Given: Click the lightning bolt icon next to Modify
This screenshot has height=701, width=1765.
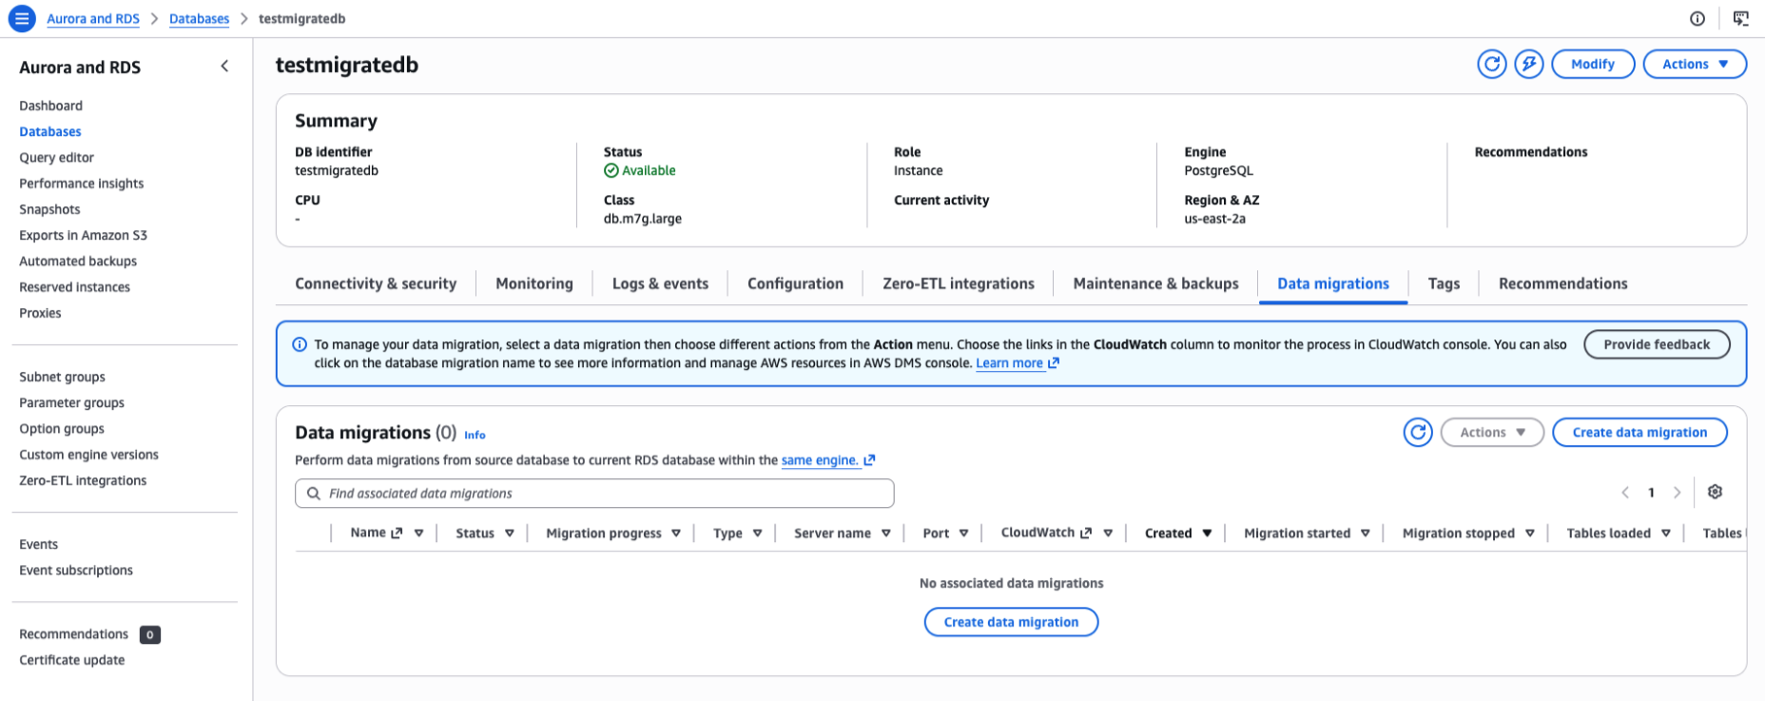Looking at the screenshot, I should [1529, 64].
